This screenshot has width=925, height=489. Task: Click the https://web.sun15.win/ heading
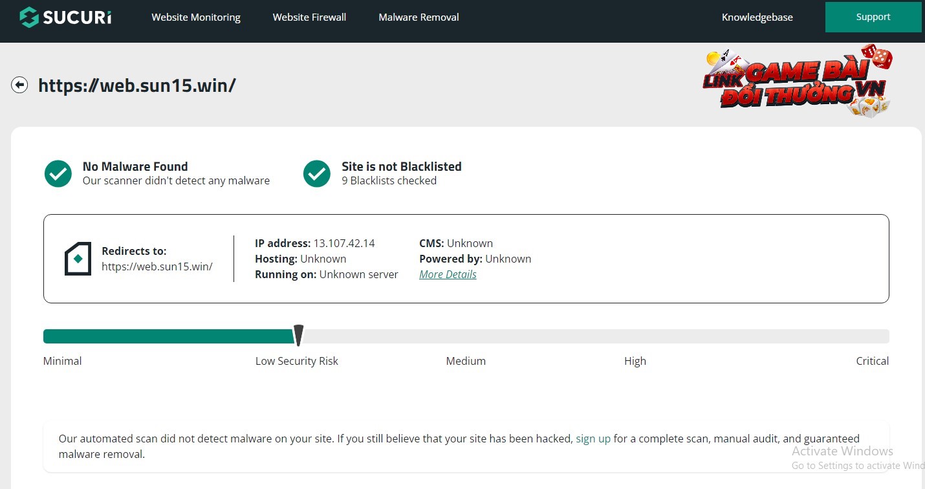pyautogui.click(x=137, y=85)
